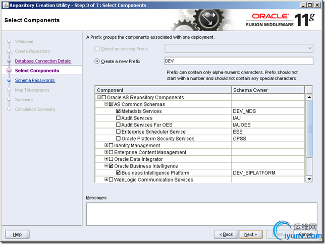Expand Enterprise Content Management node
The width and height of the screenshot is (325, 244).
[x=106, y=152]
